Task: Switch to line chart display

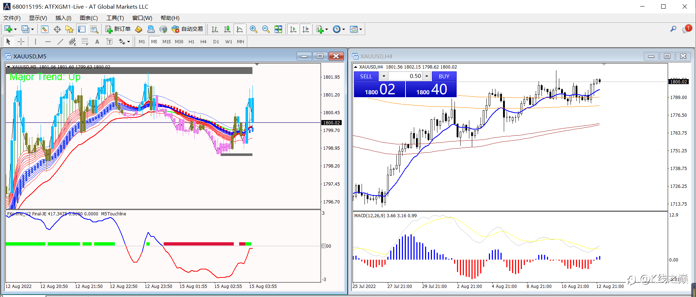Action: [x=239, y=29]
